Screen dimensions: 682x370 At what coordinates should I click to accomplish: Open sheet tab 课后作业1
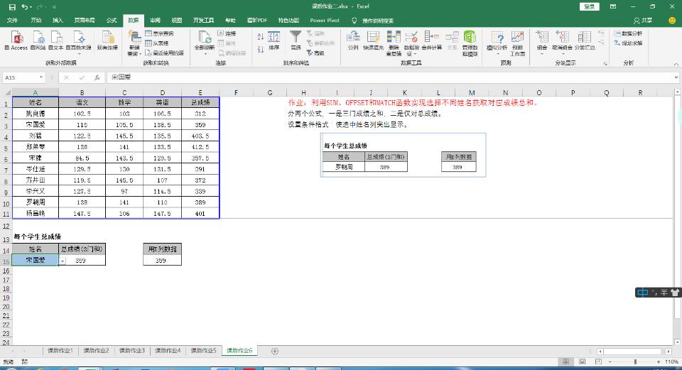click(60, 350)
